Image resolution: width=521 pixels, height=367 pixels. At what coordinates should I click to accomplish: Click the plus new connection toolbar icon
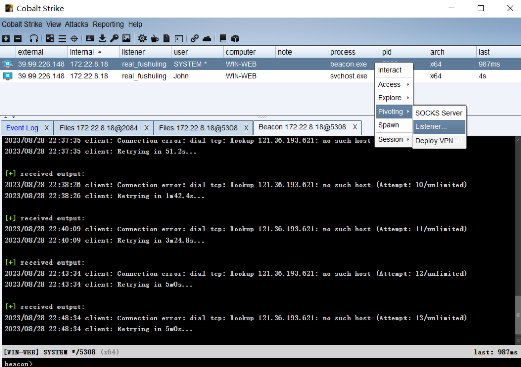tap(6, 39)
